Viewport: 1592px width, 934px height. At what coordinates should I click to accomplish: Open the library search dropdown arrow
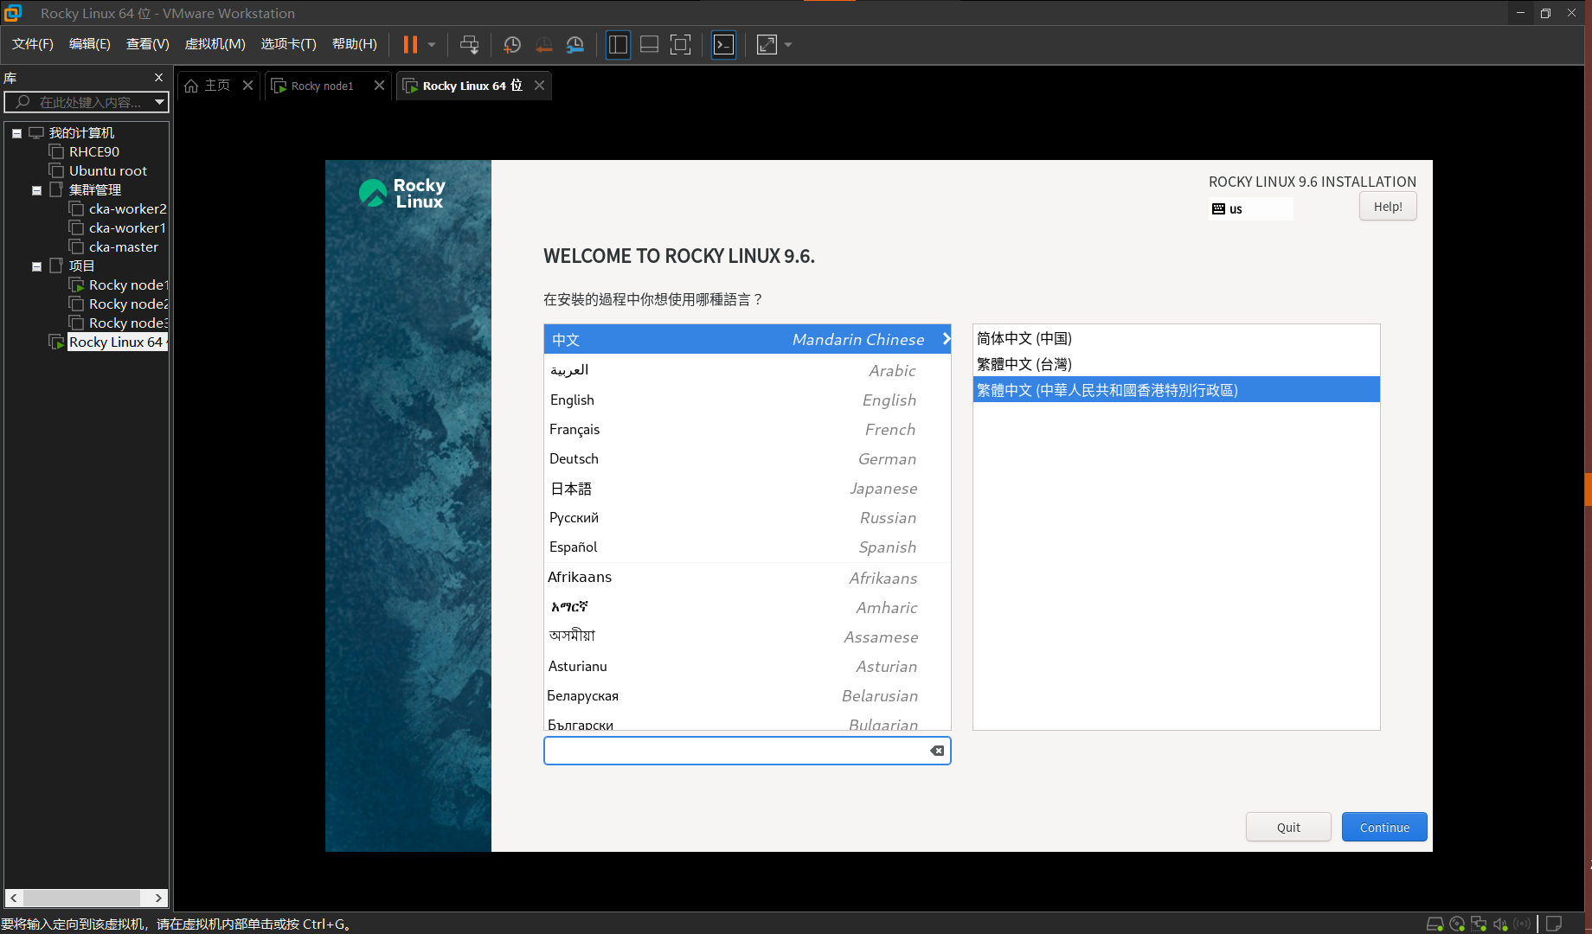point(159,102)
